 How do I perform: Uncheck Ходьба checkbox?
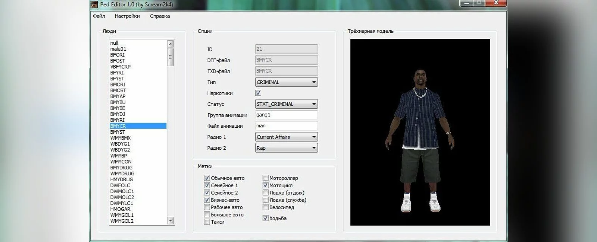coord(265,218)
